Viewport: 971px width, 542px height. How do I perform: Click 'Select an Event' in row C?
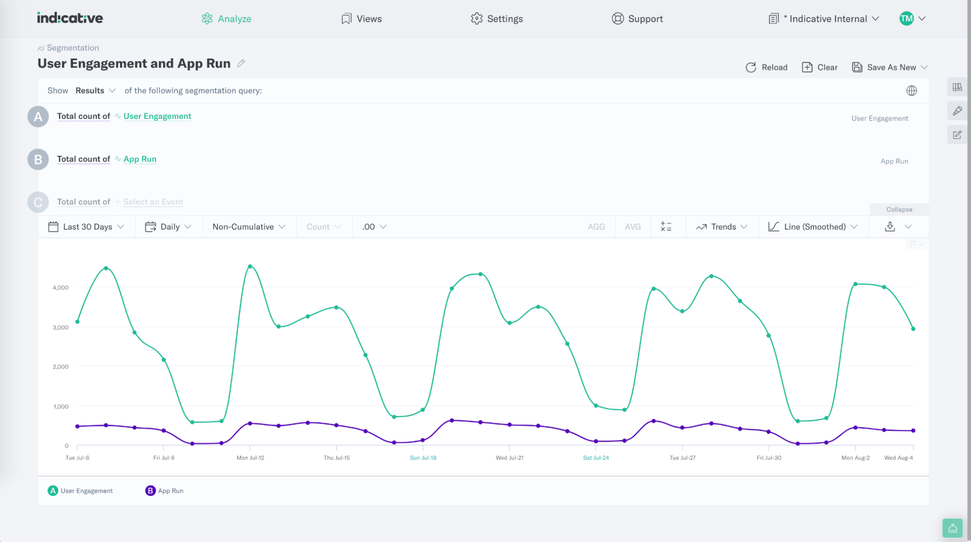click(153, 201)
